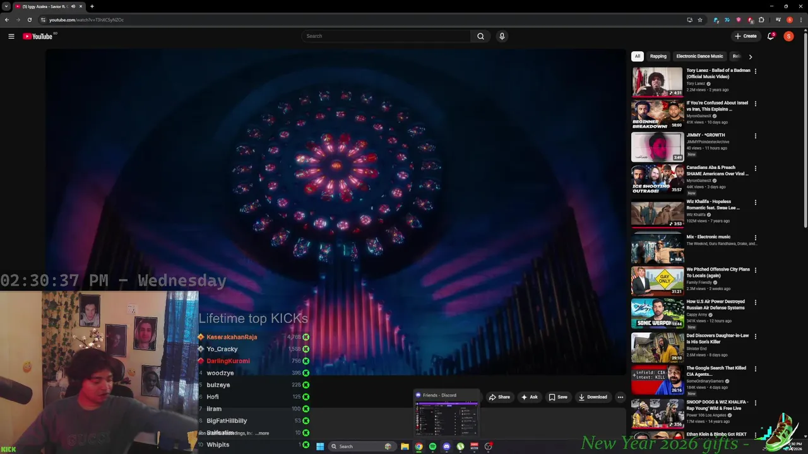Open the Wiz Khalifa Hopeless Romantic thumbnail
This screenshot has width=808, height=454.
click(657, 213)
